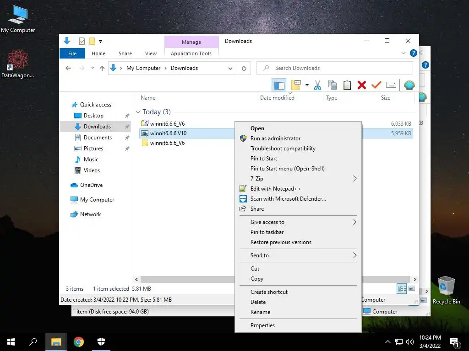Open the View ribbon tab
This screenshot has height=351, width=469.
[151, 53]
